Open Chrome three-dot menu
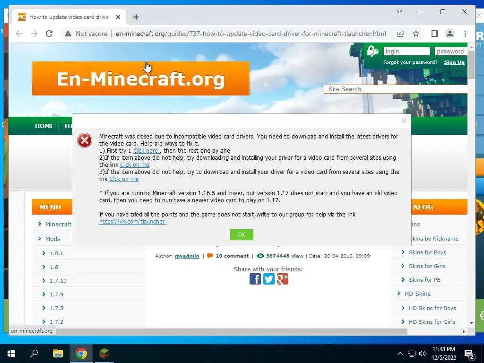 [465, 34]
